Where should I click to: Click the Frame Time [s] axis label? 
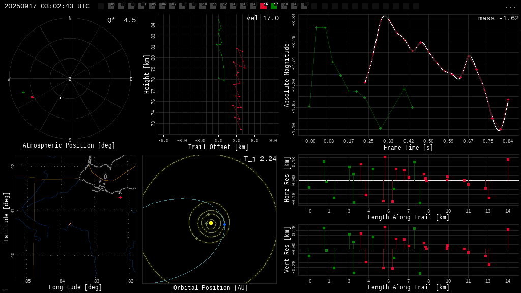tap(409, 148)
